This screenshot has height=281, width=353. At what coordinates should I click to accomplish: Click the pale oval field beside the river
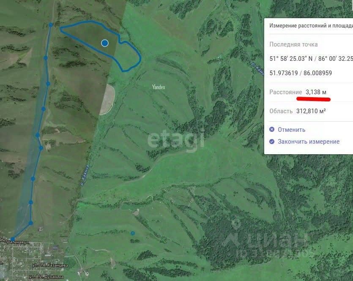[108, 99]
